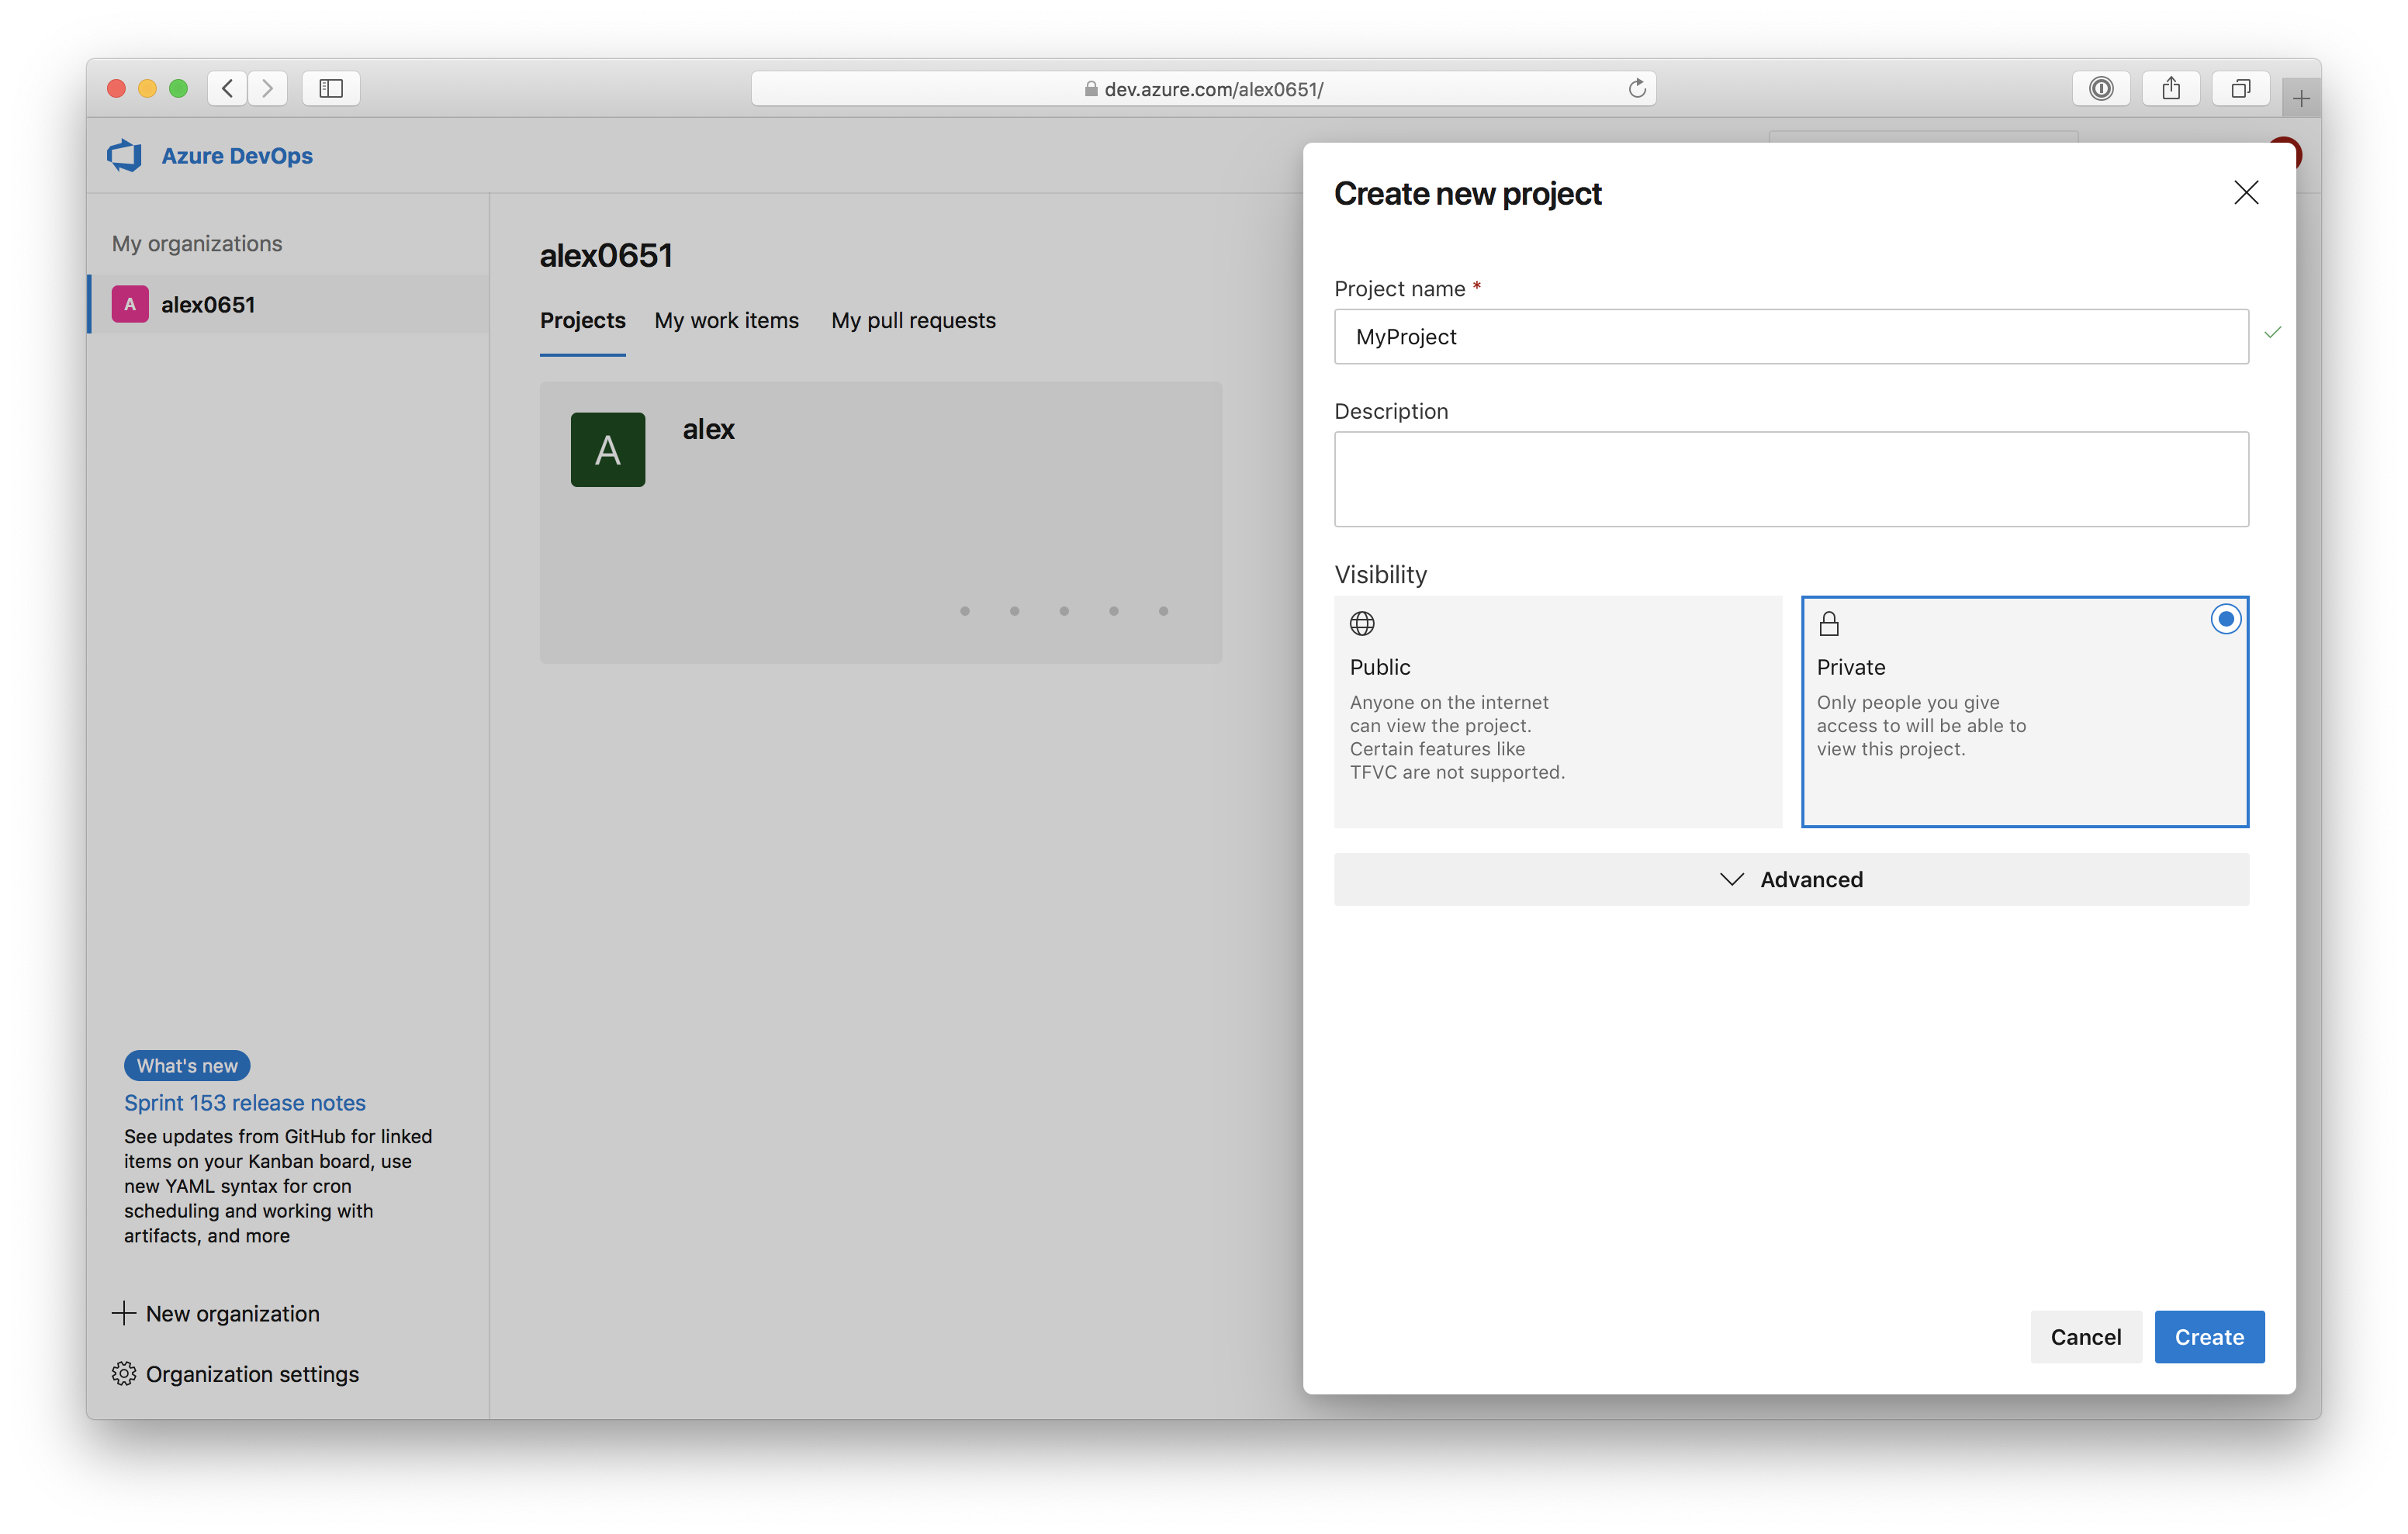Select alex0651 organization in sidebar
Viewport: 2408px width, 1534px height.
pos(208,305)
